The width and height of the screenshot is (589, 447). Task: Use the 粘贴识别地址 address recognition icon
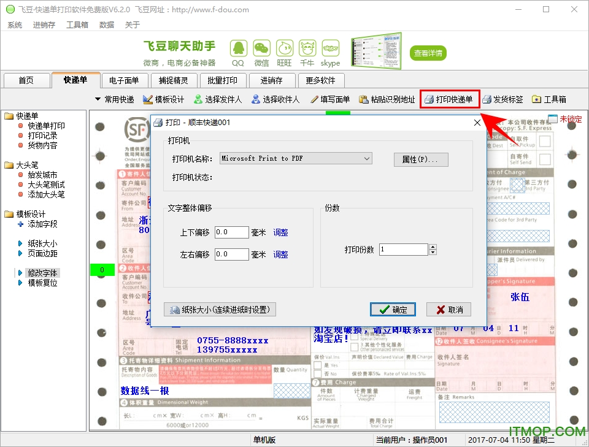click(x=387, y=99)
